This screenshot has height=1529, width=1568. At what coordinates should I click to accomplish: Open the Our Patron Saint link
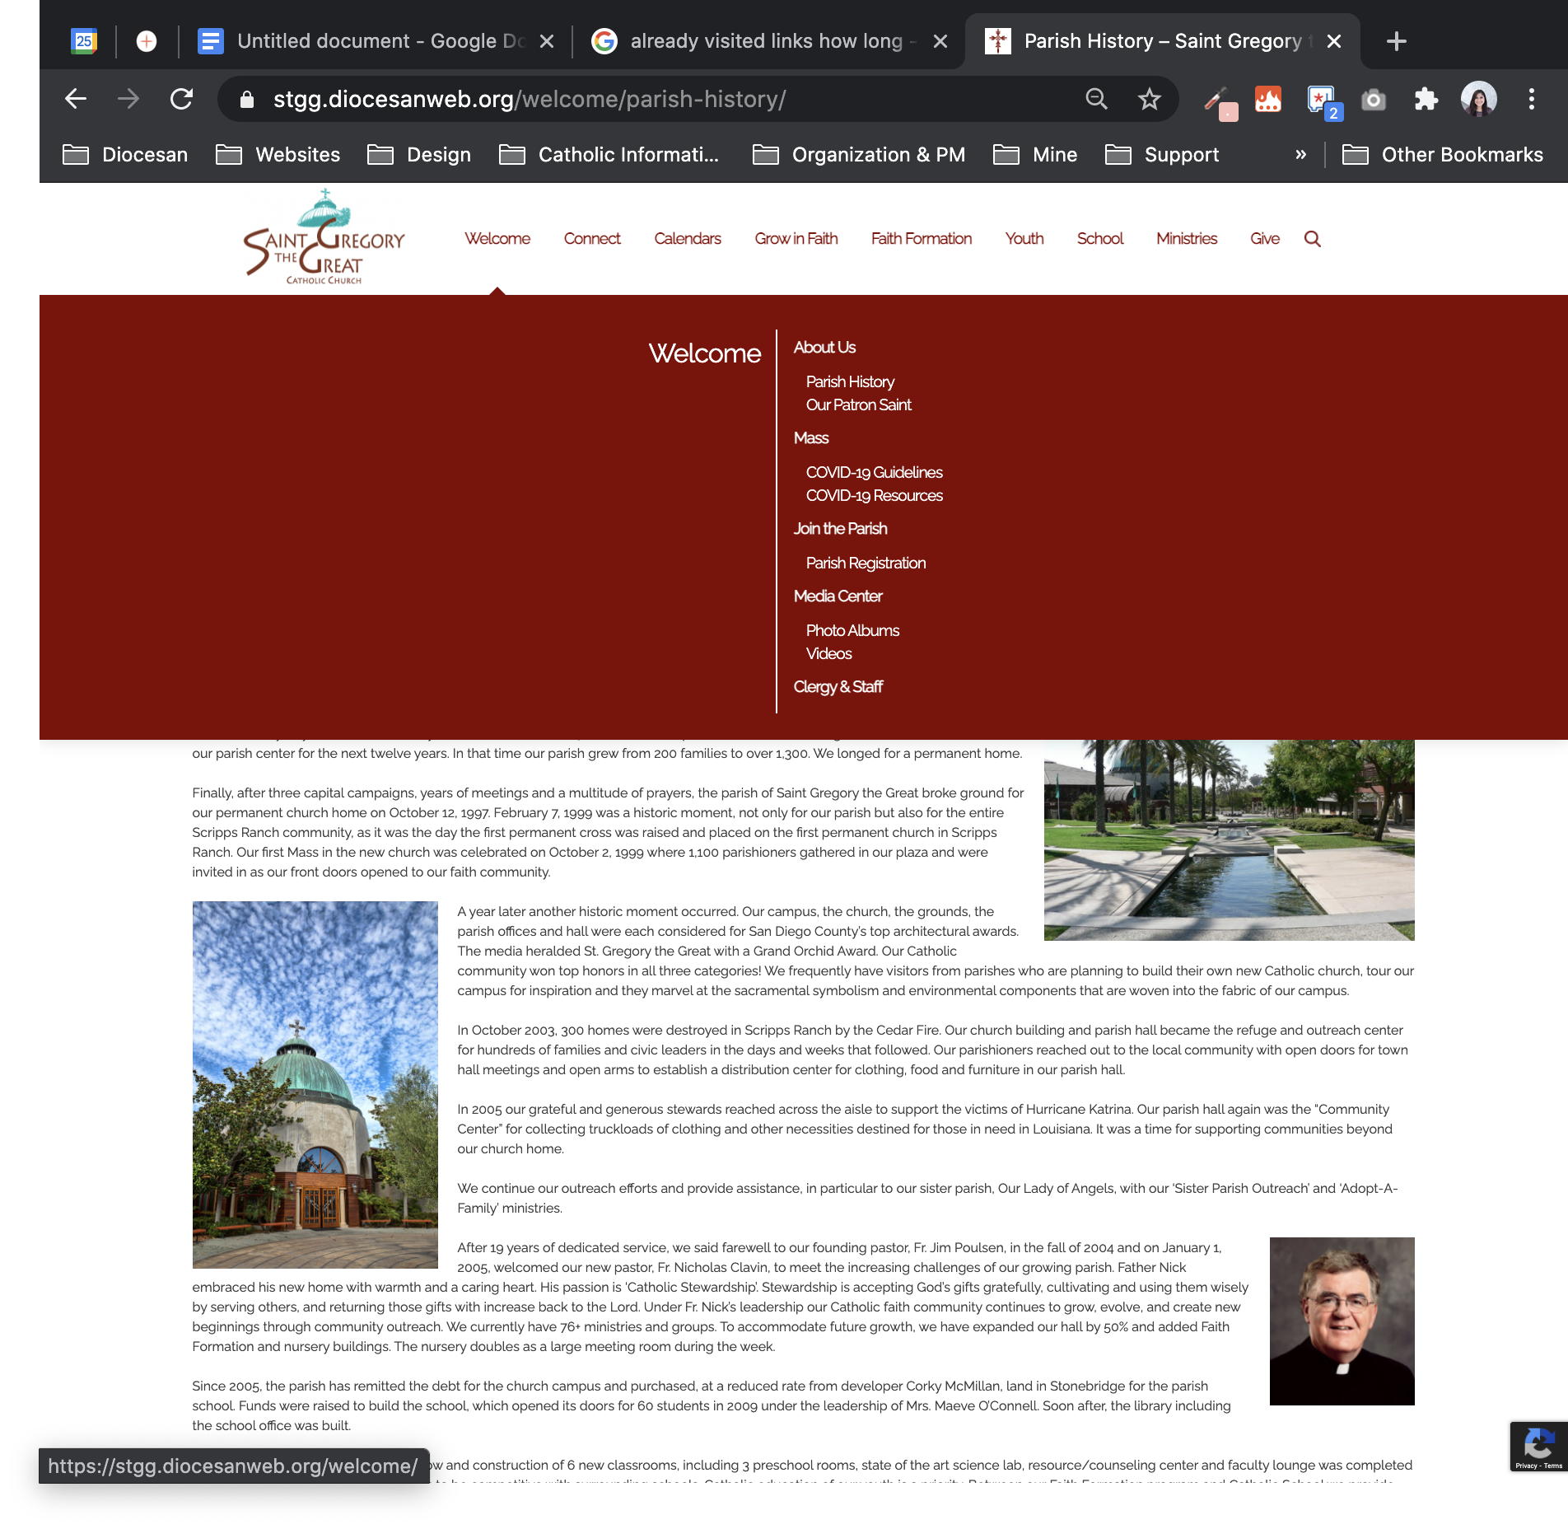[x=858, y=405]
